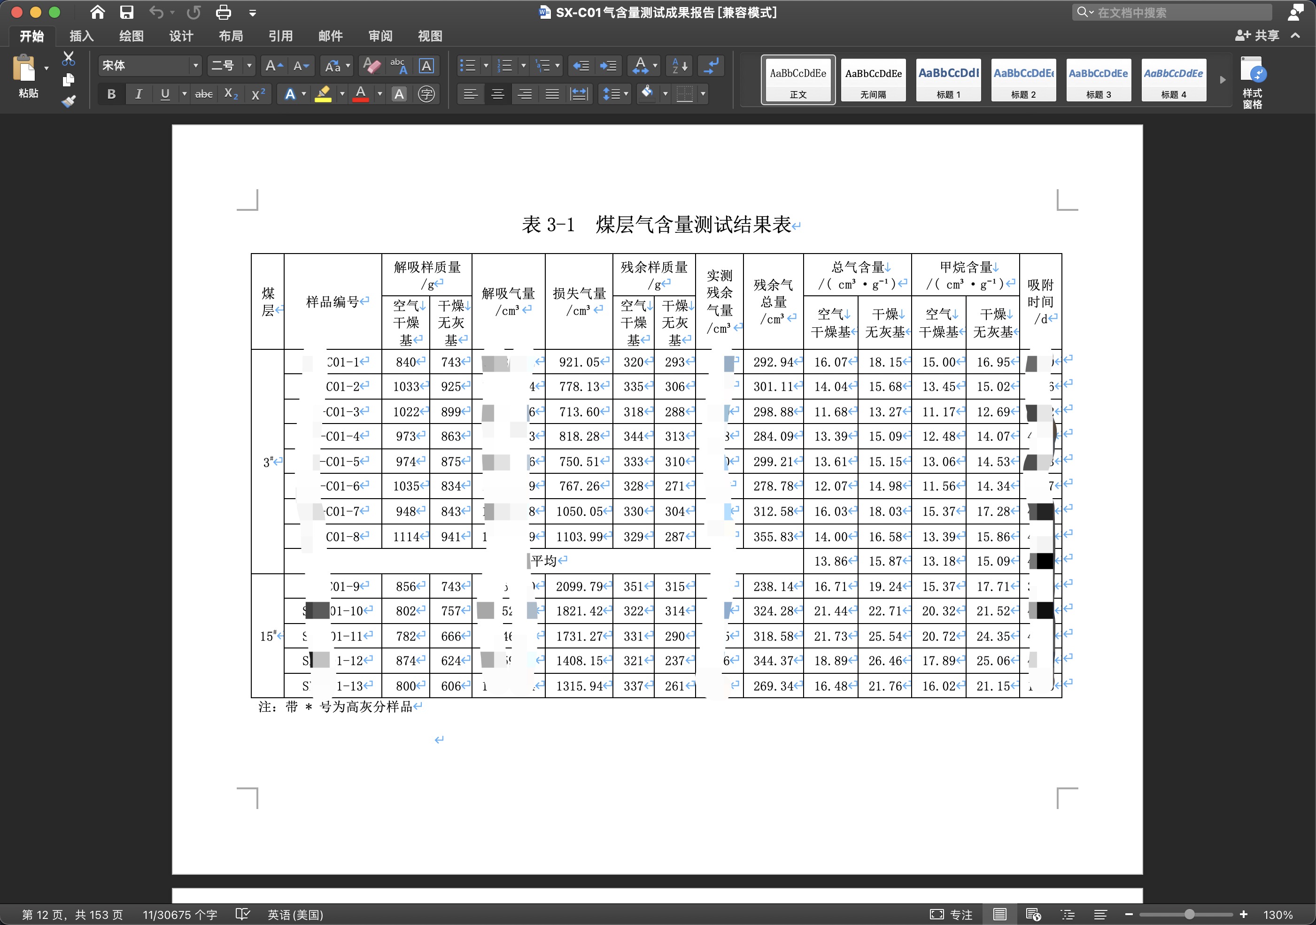Click the 共享 share button
This screenshot has height=925, width=1316.
pos(1258,36)
